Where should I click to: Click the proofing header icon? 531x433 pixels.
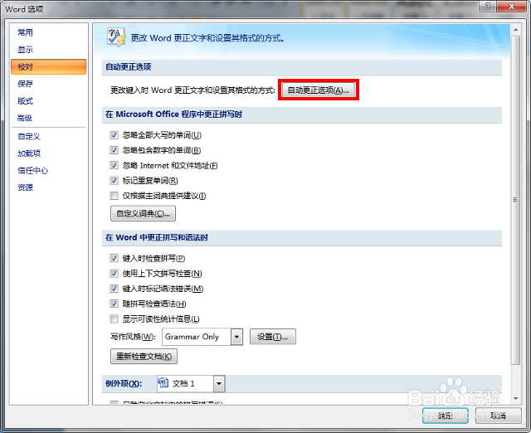point(116,36)
